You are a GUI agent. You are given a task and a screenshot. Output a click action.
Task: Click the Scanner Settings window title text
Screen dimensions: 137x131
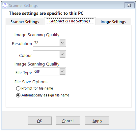[23, 6]
